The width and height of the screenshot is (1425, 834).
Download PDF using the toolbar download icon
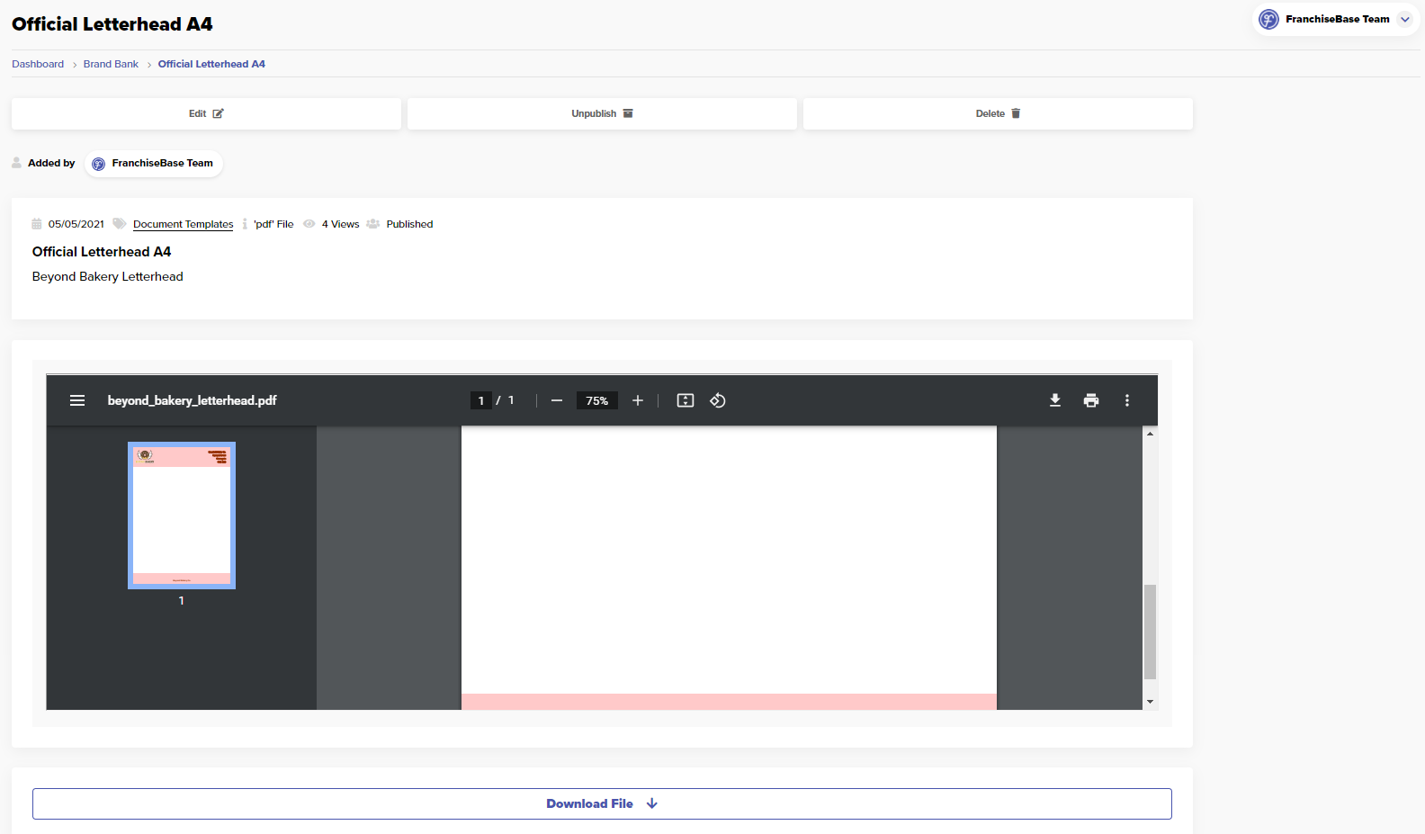click(1055, 400)
